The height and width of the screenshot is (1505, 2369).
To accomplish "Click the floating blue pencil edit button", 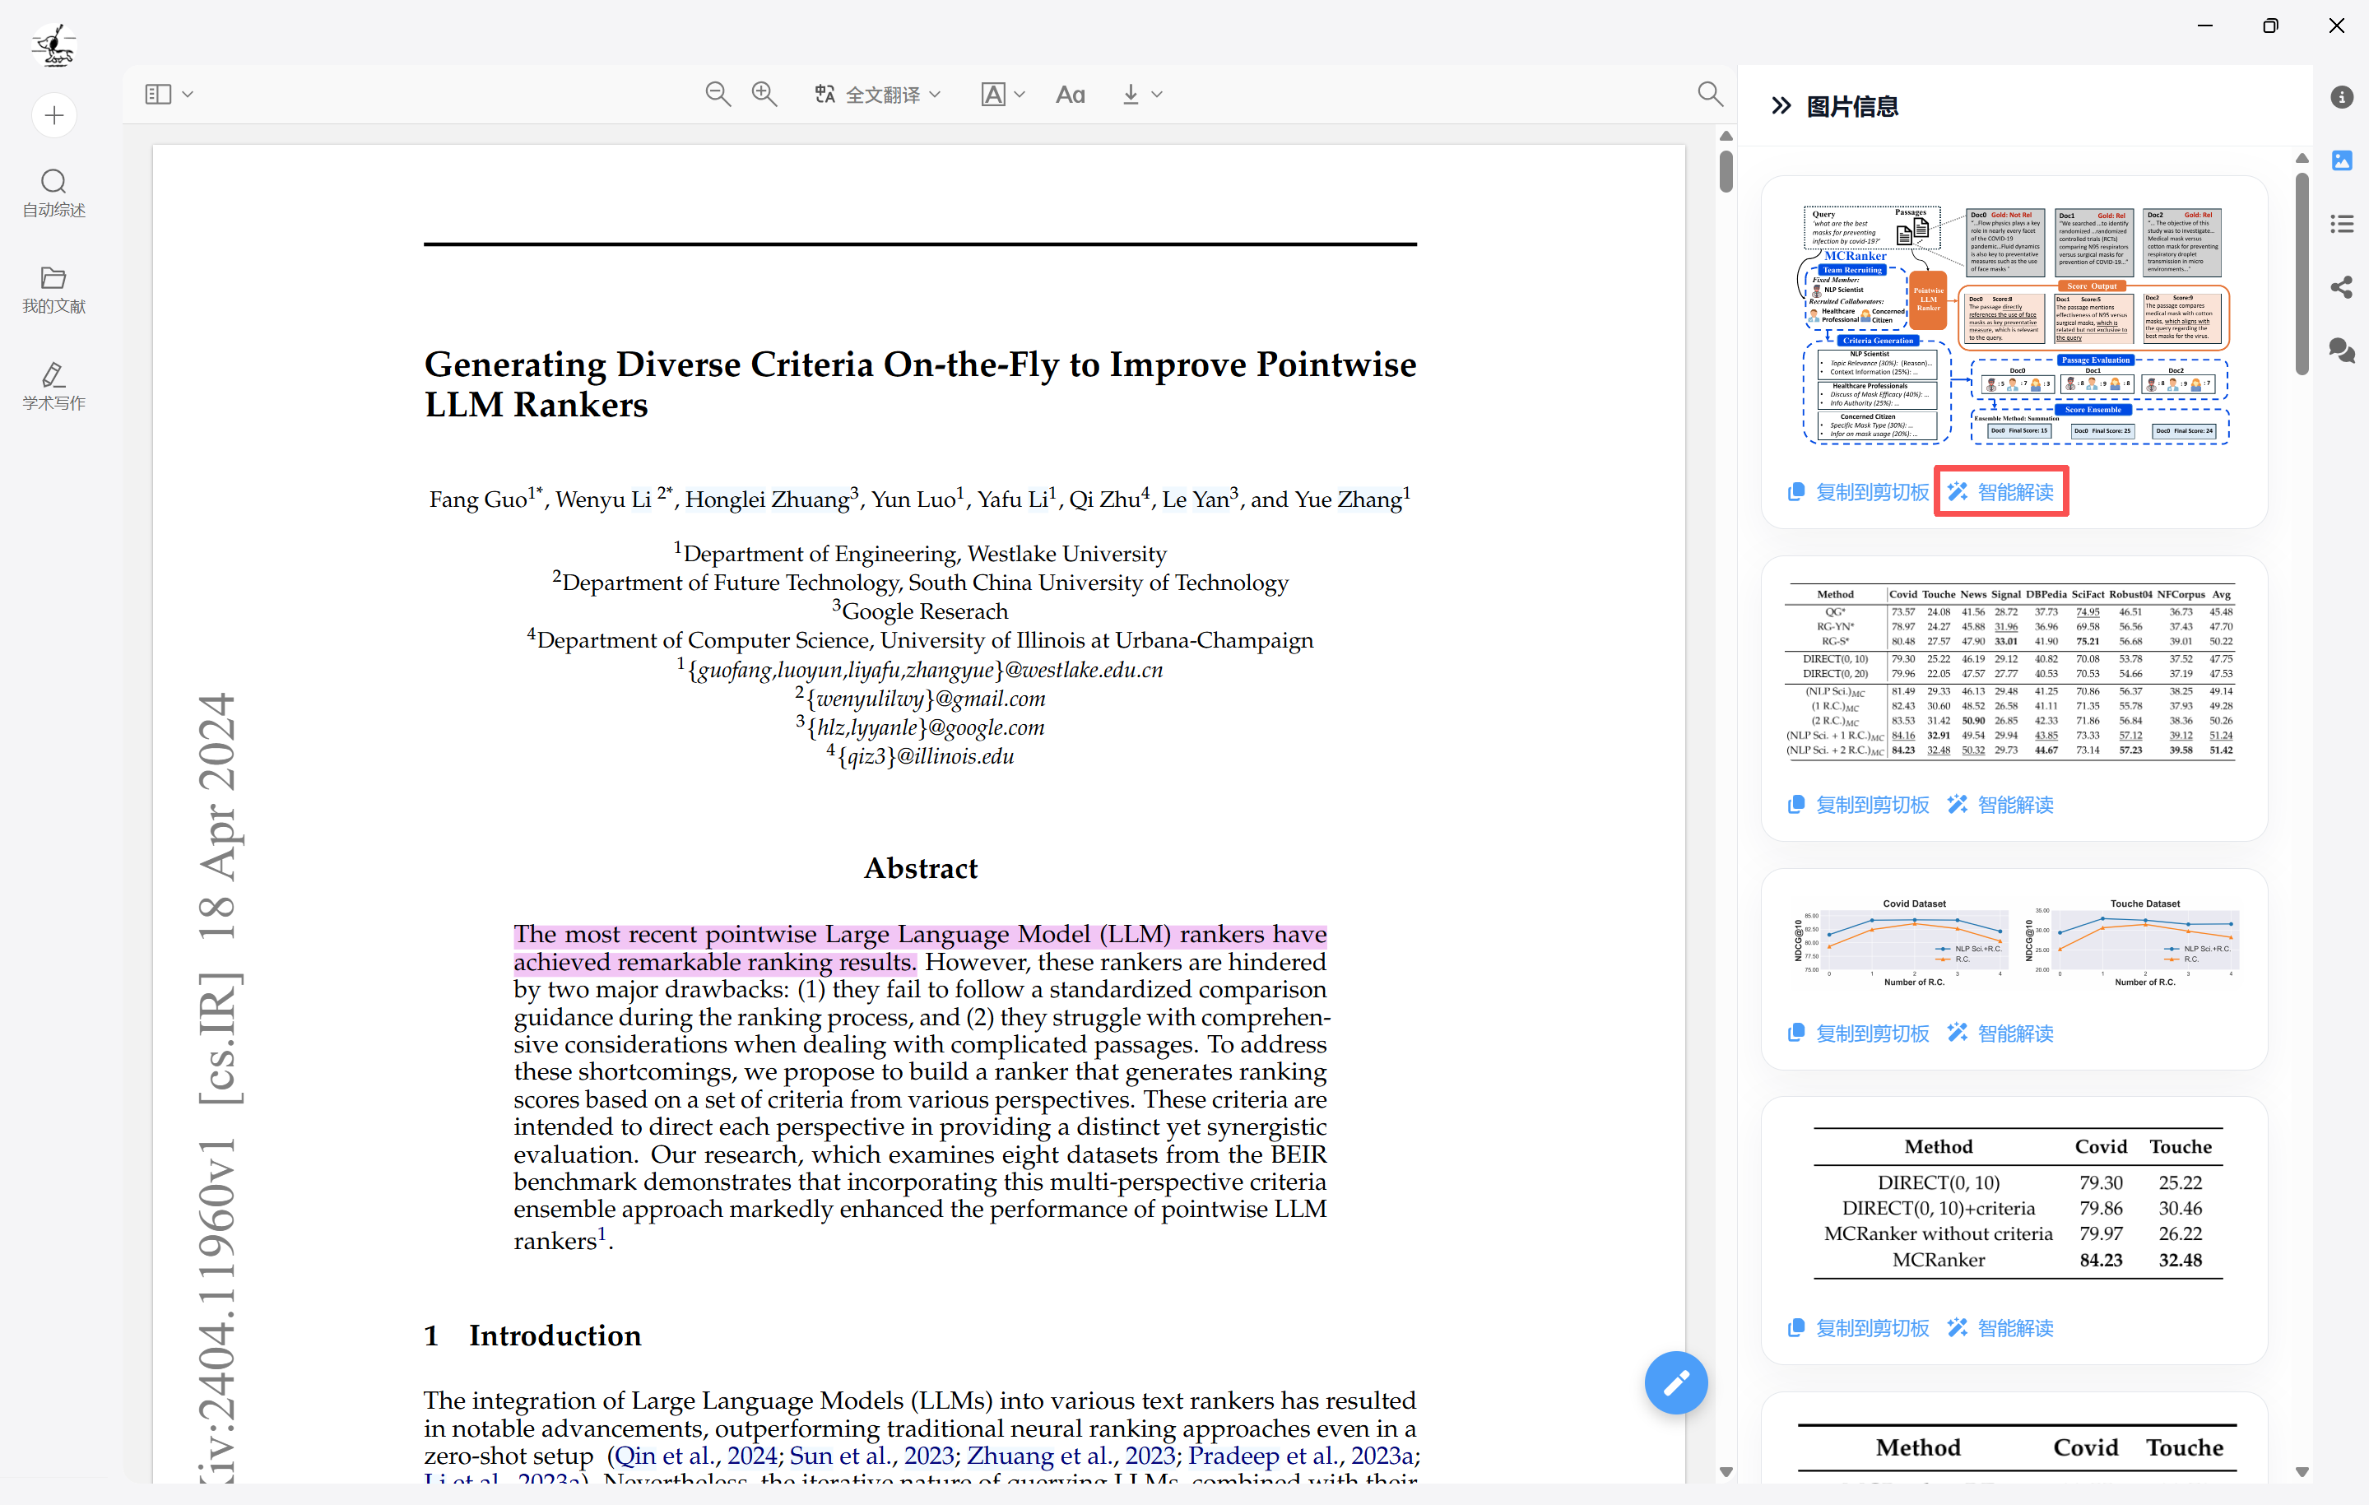I will [1675, 1382].
